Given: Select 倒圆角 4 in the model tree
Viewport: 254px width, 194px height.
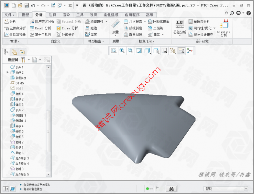Looking at the screenshot, I should [18, 121].
